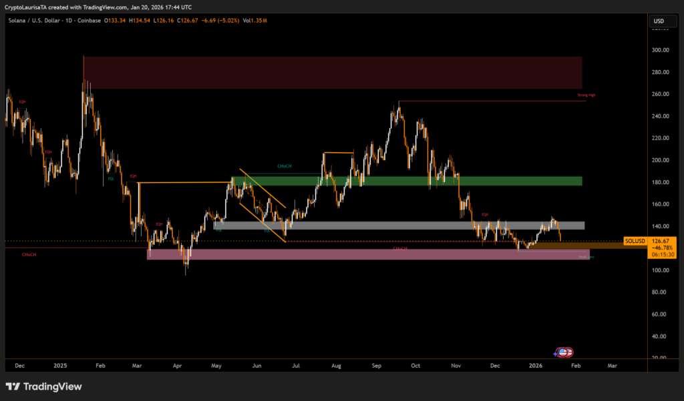This screenshot has width=684, height=401.
Task: Click the SOLUSD price label tag
Action: coord(633,240)
